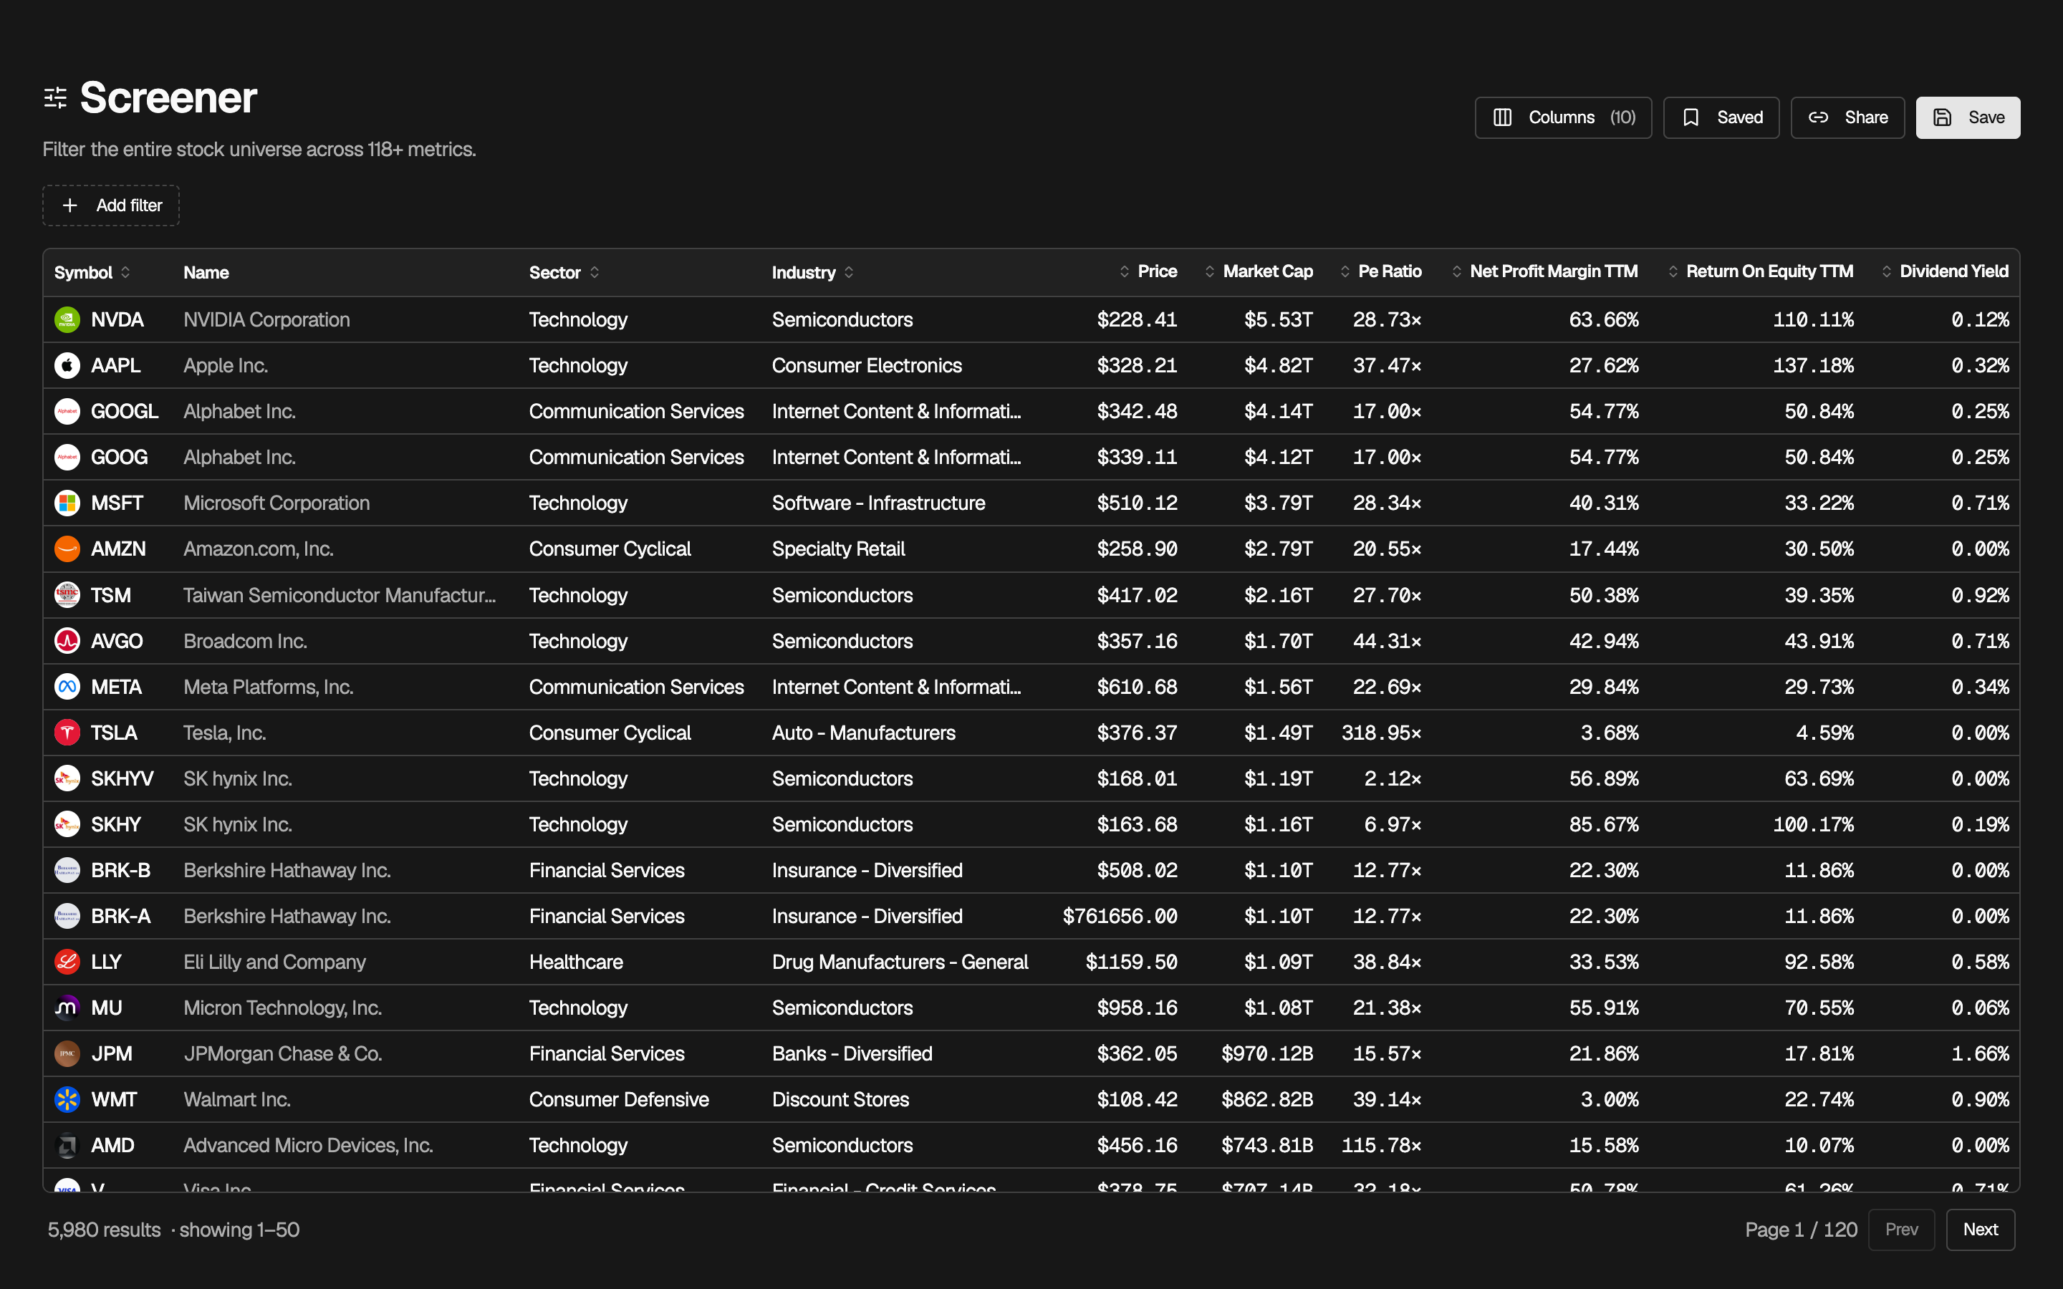
Task: Sort table by Price column
Action: point(1148,272)
